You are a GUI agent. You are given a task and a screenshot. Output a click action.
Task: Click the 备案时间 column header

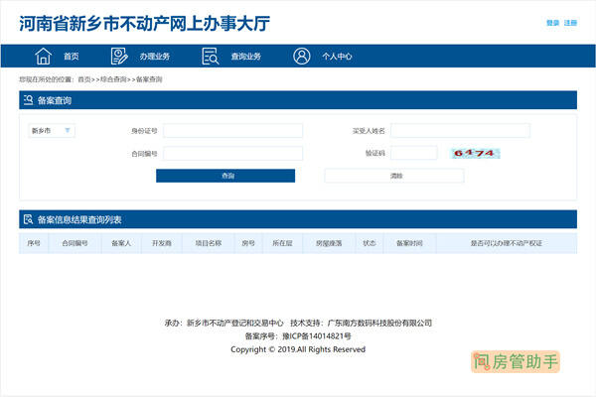409,243
